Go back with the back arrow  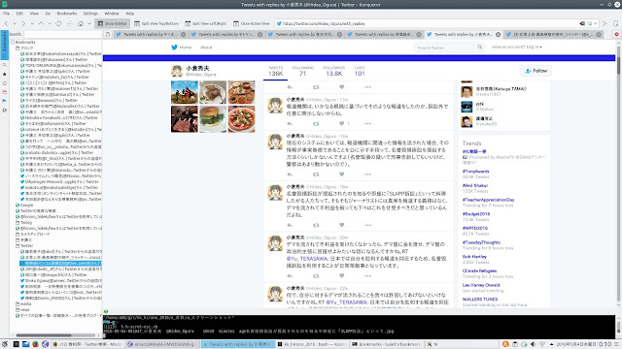[x=6, y=23]
